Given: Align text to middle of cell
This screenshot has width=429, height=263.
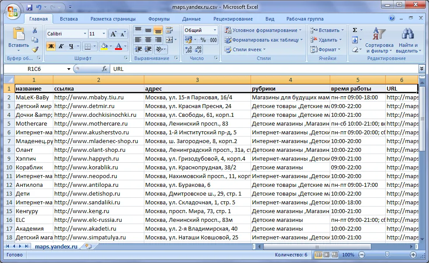Looking at the screenshot, I should (x=148, y=30).
